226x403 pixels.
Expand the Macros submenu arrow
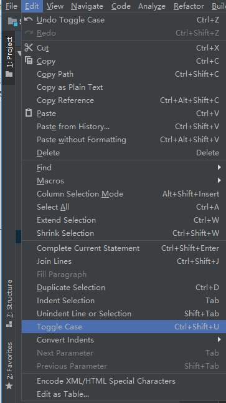219,180
